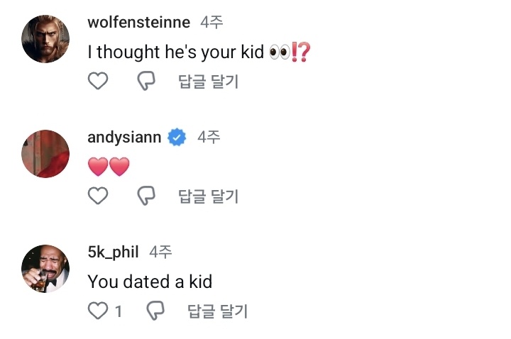Reply to 5k_phil's comment (답글 달기)

[217, 311]
